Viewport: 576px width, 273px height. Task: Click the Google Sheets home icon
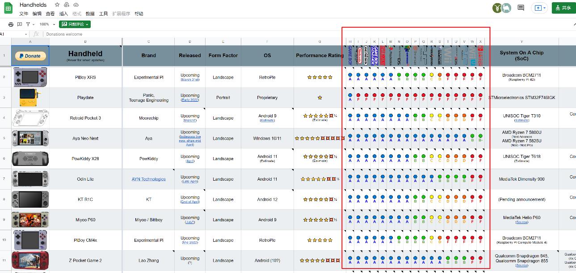tap(8, 8)
